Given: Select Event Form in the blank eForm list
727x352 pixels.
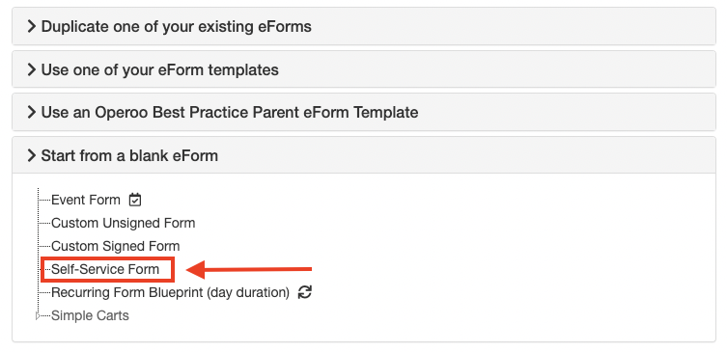Looking at the screenshot, I should [86, 200].
